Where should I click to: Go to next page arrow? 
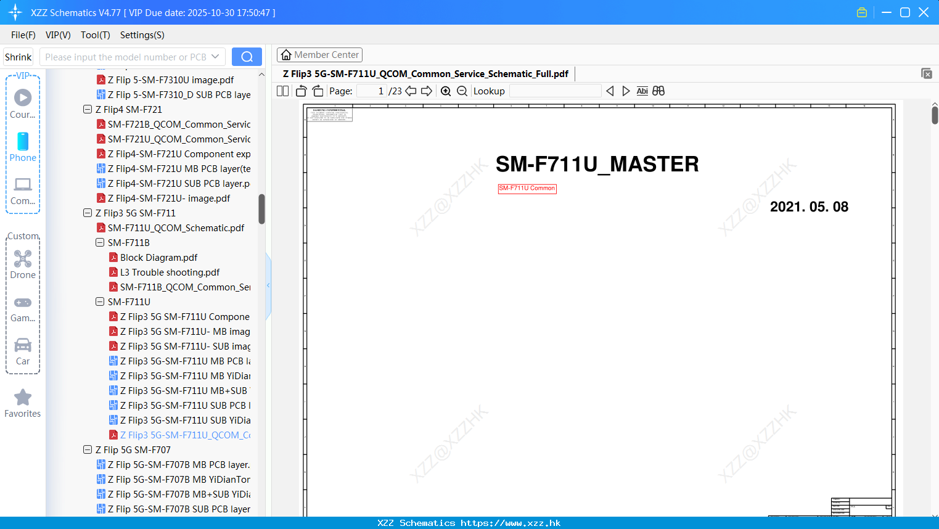pos(427,91)
